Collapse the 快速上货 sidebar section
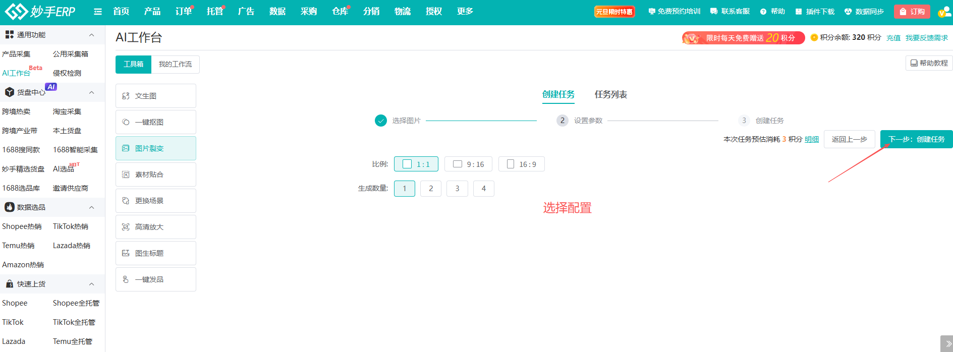953x352 pixels. point(91,284)
